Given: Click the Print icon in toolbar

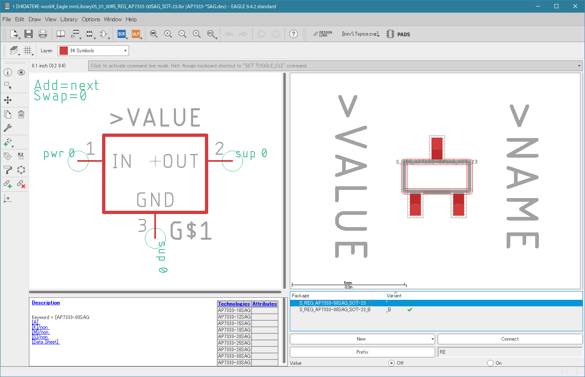Looking at the screenshot, I should pos(43,34).
